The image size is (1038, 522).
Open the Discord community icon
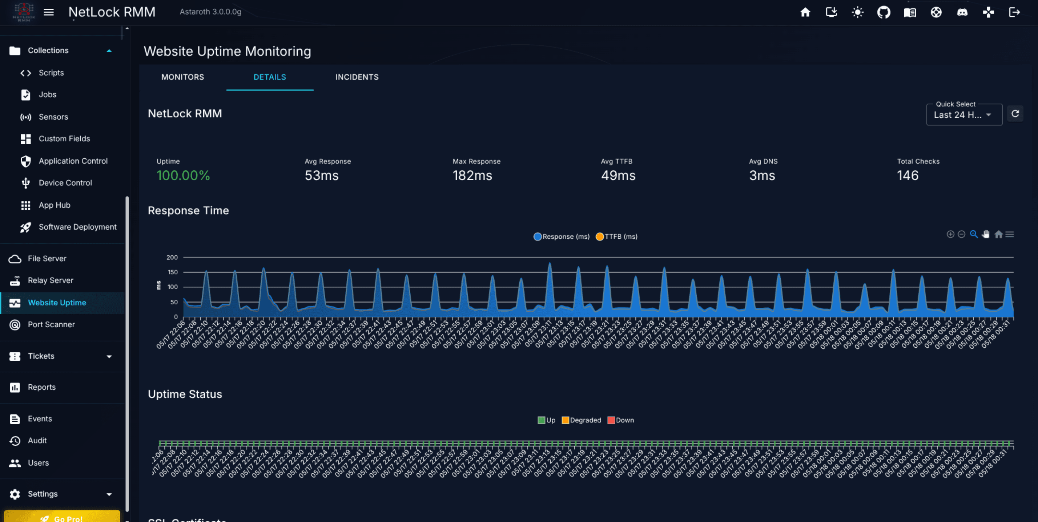click(962, 12)
